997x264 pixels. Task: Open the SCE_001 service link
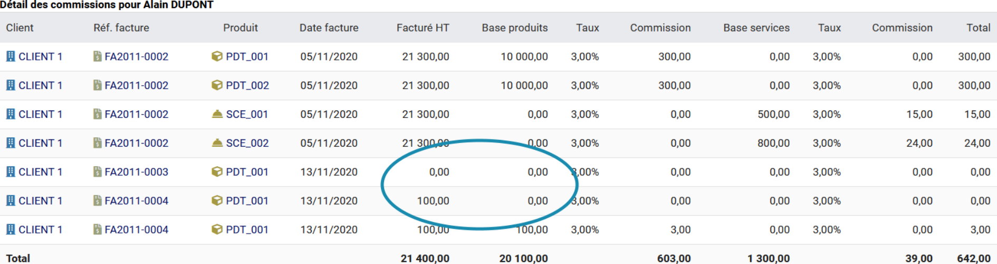tap(247, 114)
